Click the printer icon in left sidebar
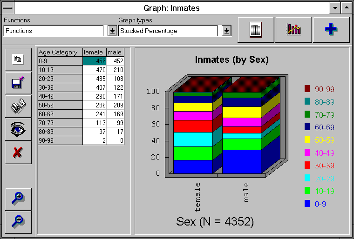 [18, 106]
